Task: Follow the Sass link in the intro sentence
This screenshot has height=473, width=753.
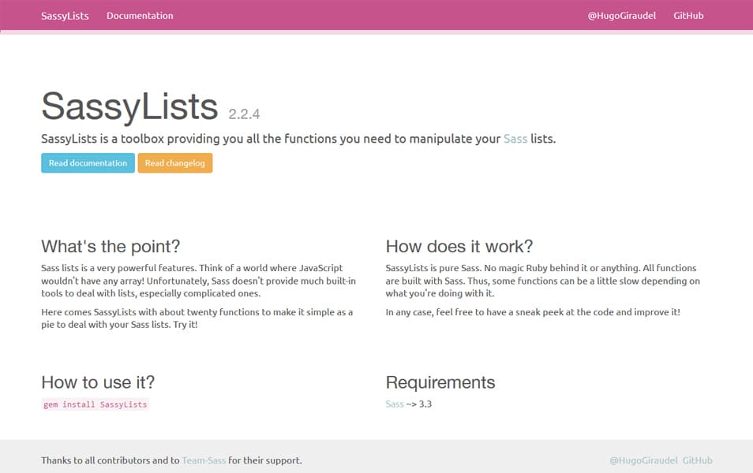Action: coord(515,138)
